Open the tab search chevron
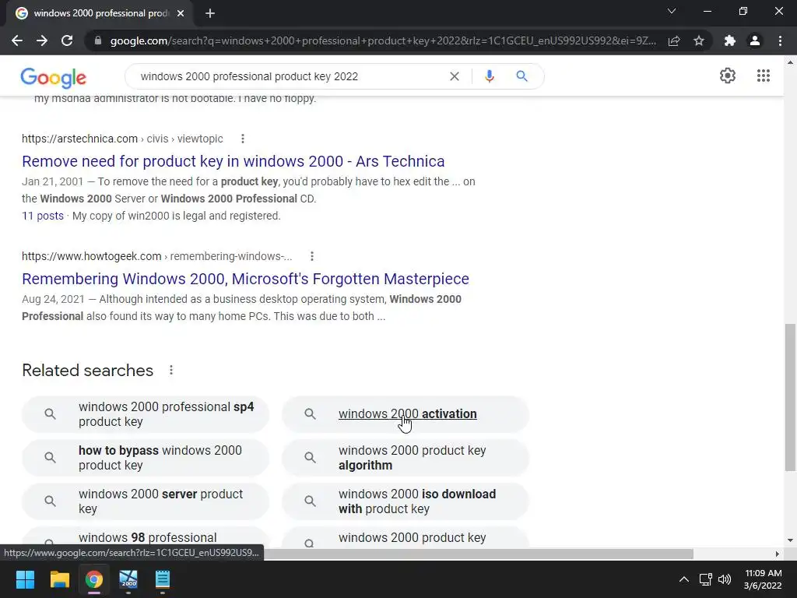The height and width of the screenshot is (598, 797). tap(672, 11)
